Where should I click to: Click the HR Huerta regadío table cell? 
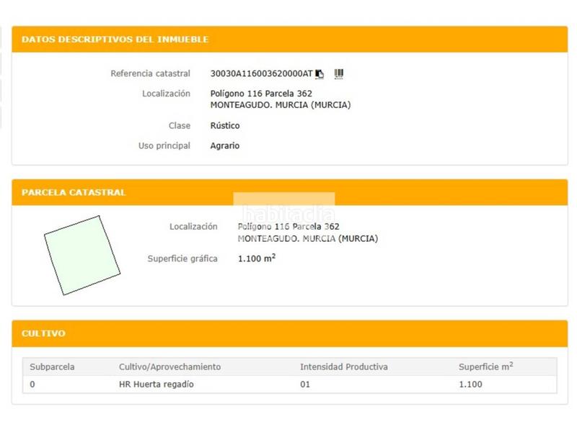(x=156, y=384)
